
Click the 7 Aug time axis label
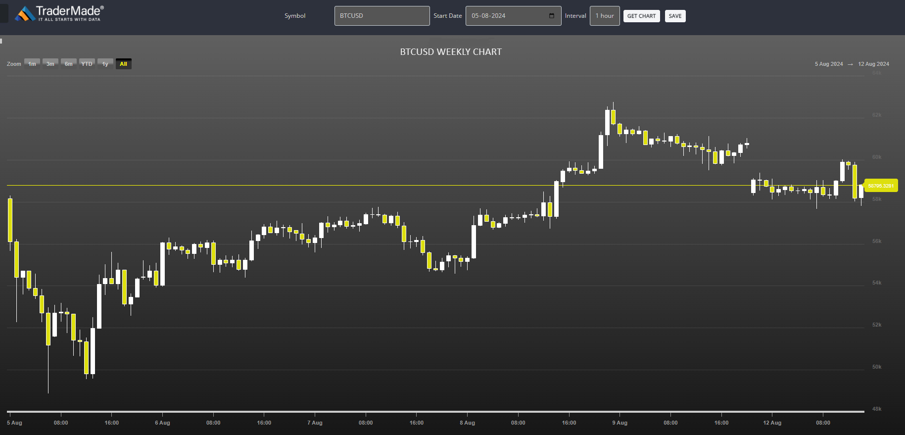315,423
